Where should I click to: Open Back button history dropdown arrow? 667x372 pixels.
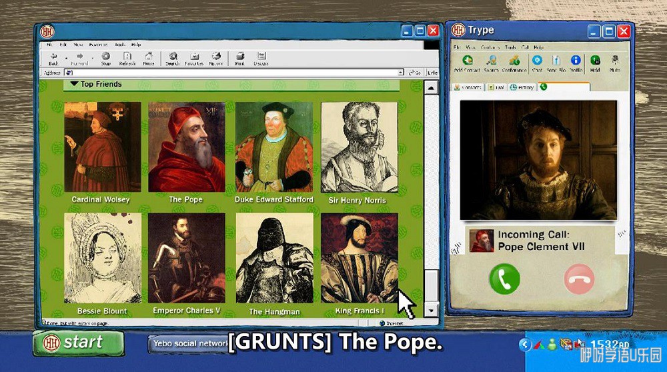(66, 57)
